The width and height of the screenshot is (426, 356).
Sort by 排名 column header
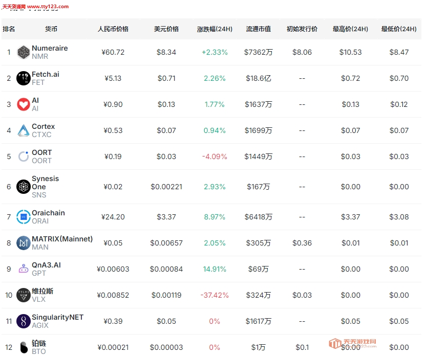tap(9, 29)
